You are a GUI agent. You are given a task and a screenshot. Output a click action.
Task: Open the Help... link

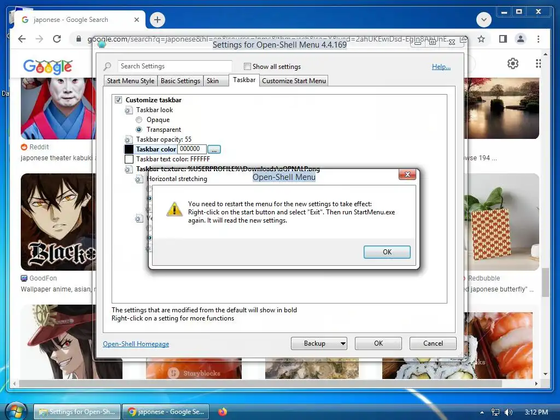(x=441, y=66)
